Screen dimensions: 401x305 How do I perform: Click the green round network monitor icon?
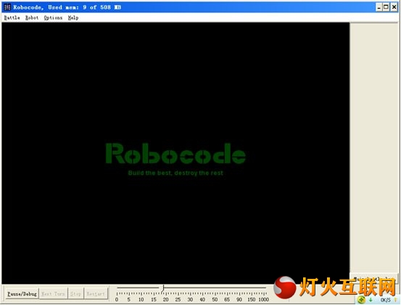(361, 299)
